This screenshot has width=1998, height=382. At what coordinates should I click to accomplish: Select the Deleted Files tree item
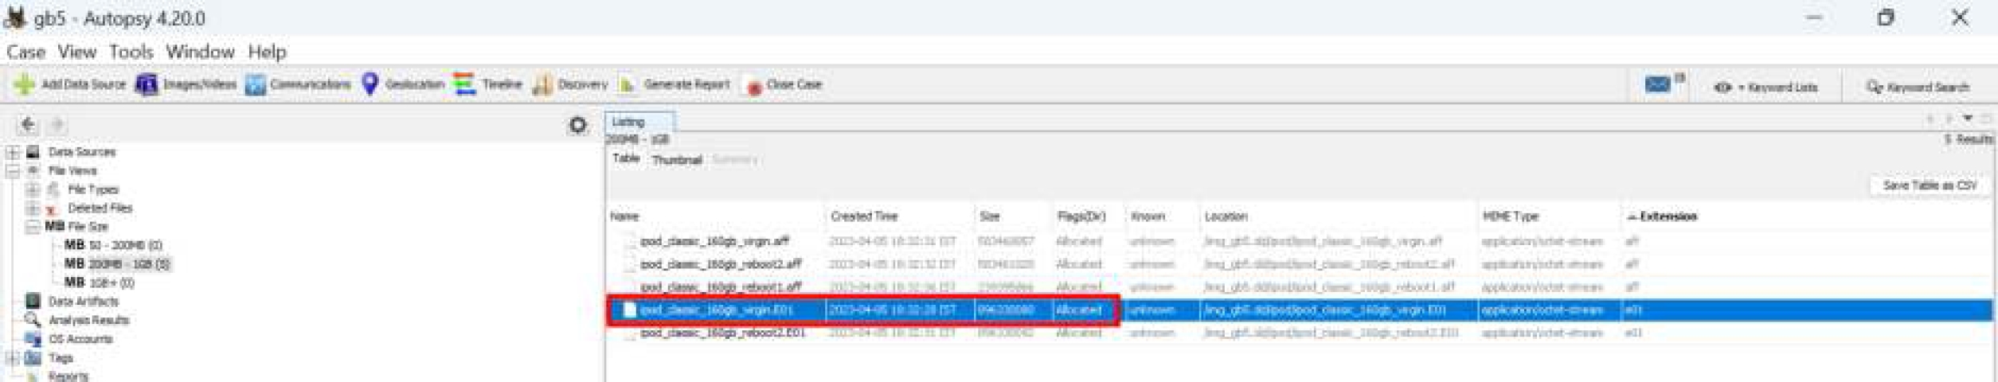100,208
